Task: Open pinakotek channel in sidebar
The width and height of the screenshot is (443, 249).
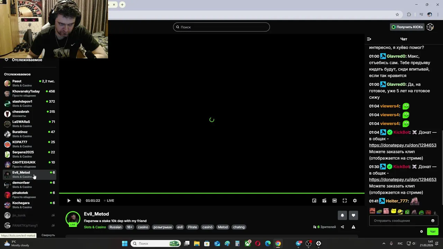Action: pos(29,195)
